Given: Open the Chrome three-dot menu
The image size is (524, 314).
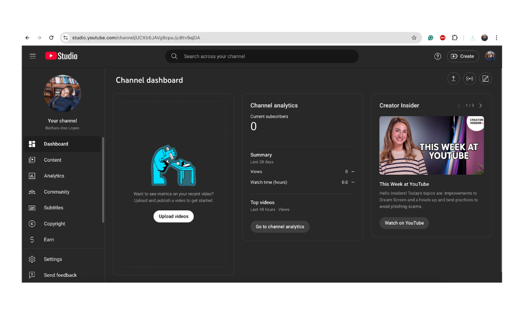Looking at the screenshot, I should point(497,38).
